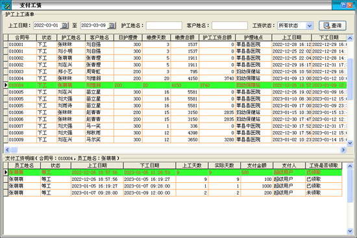
Task: Click row selector for 010001 张咪咪 row
Action: click(x=6, y=44)
